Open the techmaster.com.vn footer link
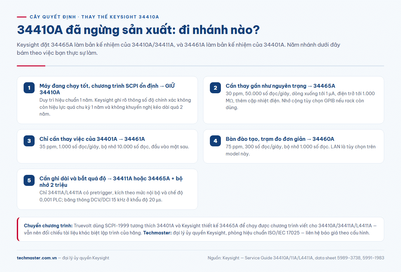 pos(37,258)
